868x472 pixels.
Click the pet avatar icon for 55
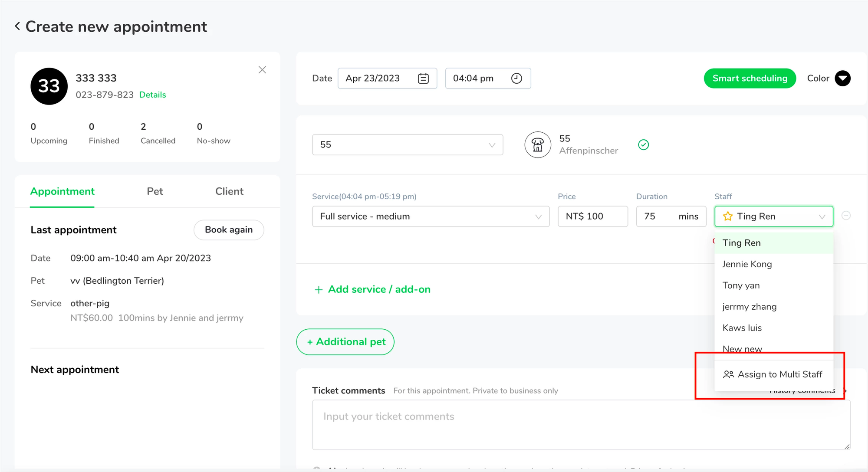coord(538,144)
